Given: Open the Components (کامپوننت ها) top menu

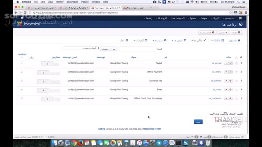Looking at the screenshot, I should pyautogui.click(x=177, y=18).
